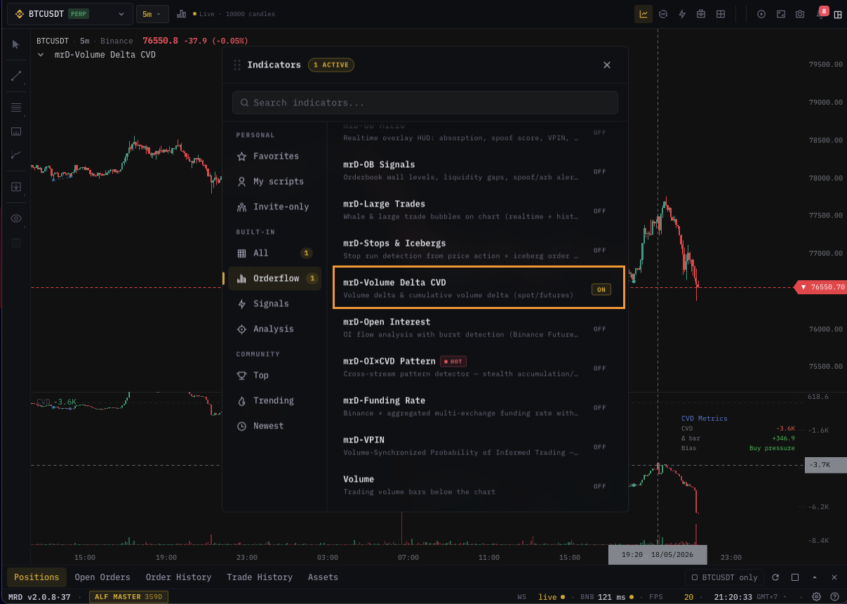The height and width of the screenshot is (604, 847).
Task: Click the grid layout icon in top toolbar
Action: (721, 14)
